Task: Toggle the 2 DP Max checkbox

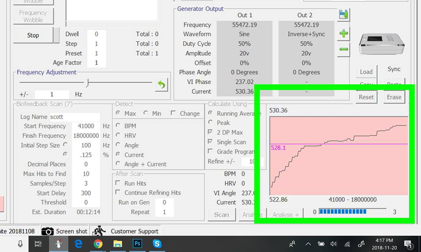Action: point(210,132)
